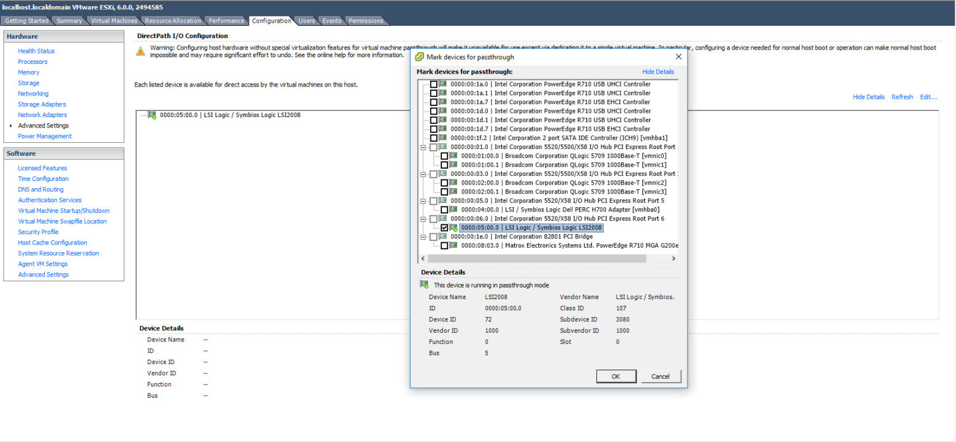Open the Security Profile software link
Image resolution: width=956 pixels, height=442 pixels.
[x=38, y=232]
